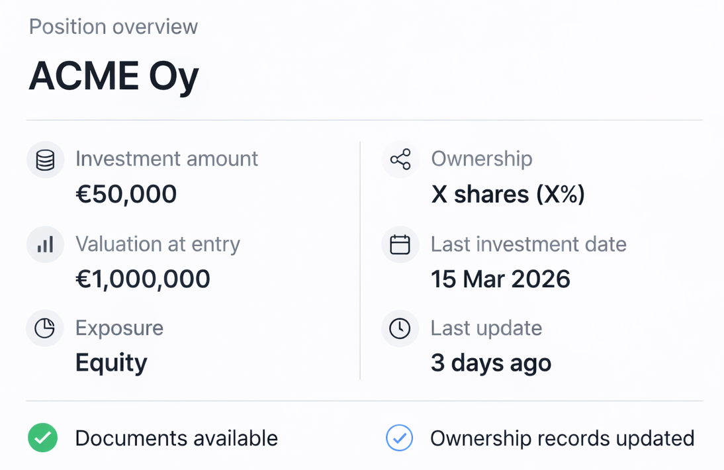Click the €1,000,000 valuation value
Image resolution: width=724 pixels, height=470 pixels.
(143, 279)
